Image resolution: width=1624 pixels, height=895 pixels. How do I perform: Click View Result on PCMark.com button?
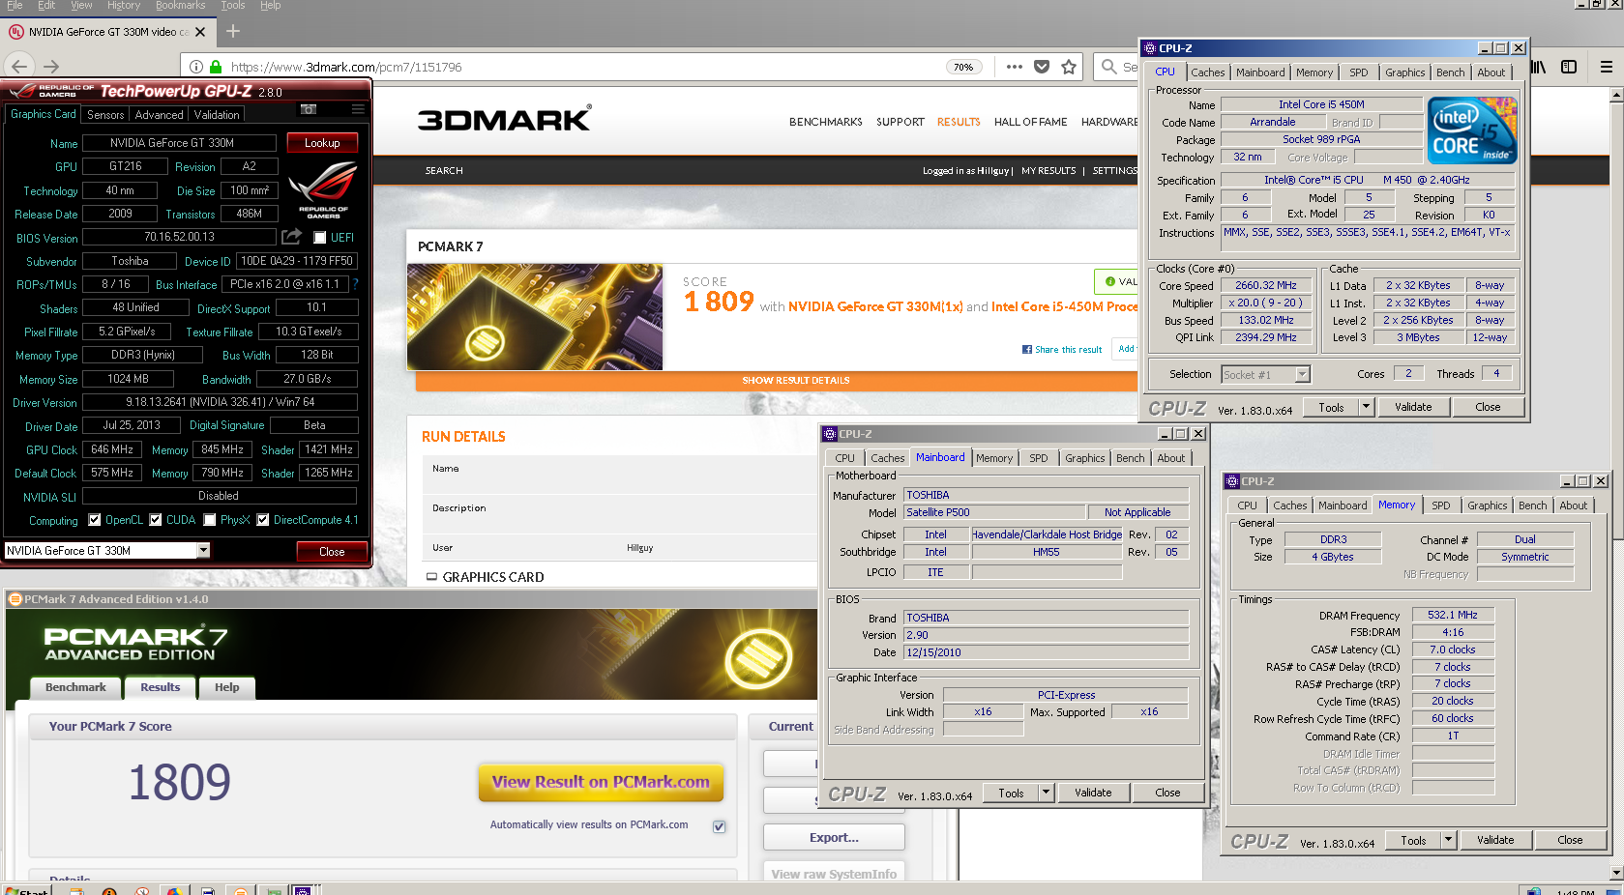pos(601,782)
